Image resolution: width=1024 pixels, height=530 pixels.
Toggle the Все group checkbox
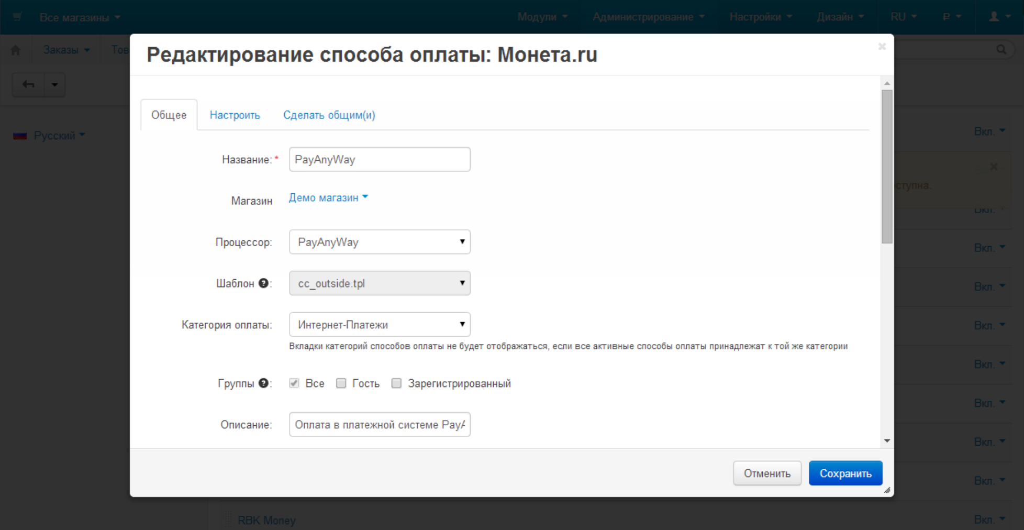[x=294, y=383]
